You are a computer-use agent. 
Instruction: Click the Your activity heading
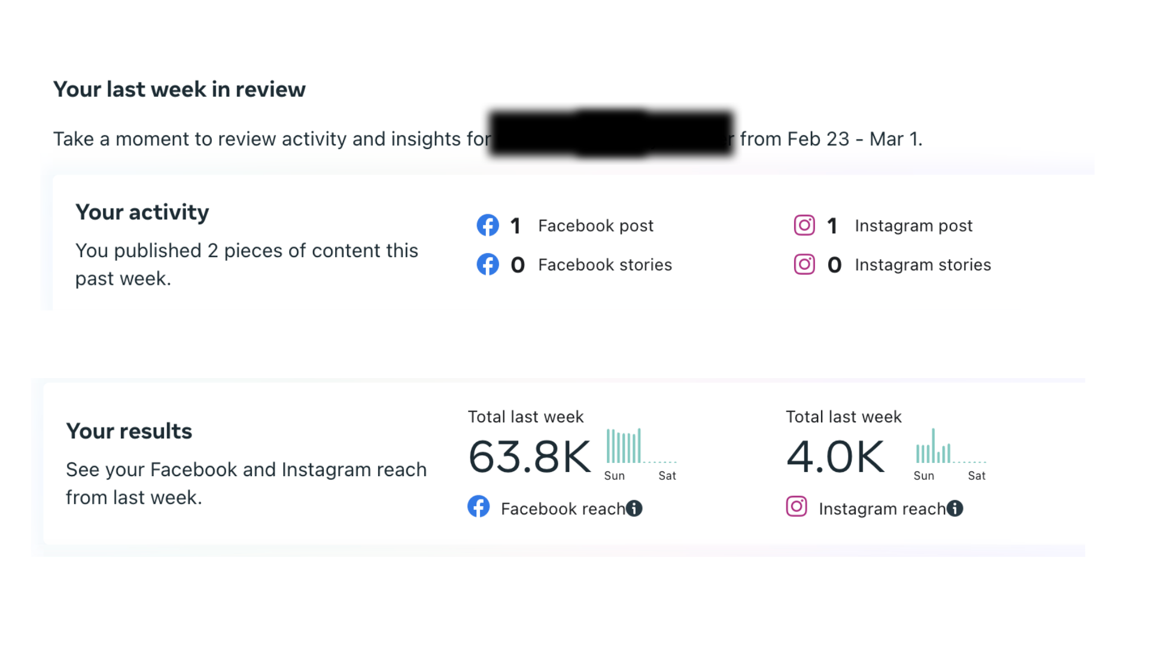pos(142,213)
